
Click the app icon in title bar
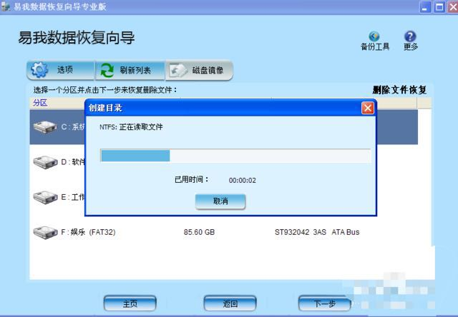click(x=6, y=6)
